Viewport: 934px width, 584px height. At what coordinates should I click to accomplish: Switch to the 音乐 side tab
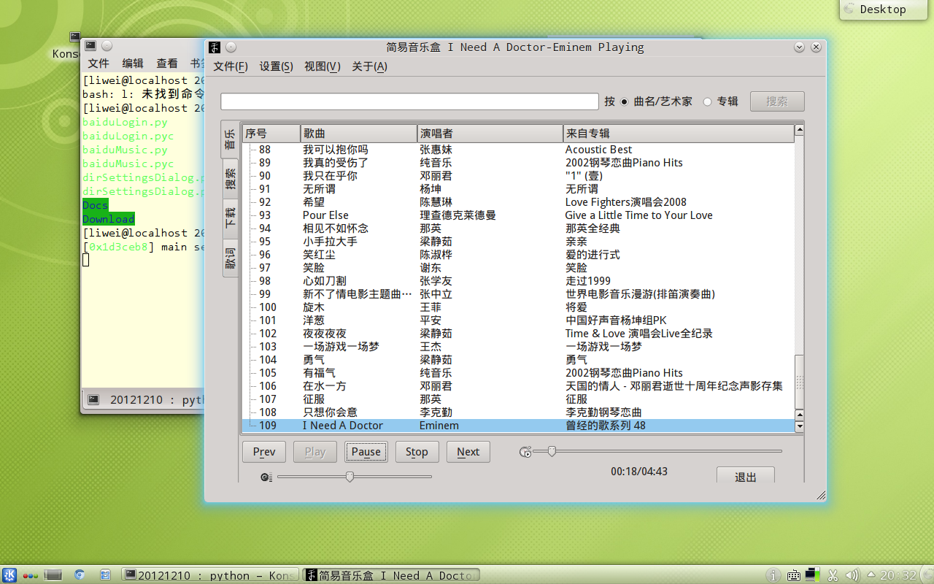pyautogui.click(x=230, y=139)
